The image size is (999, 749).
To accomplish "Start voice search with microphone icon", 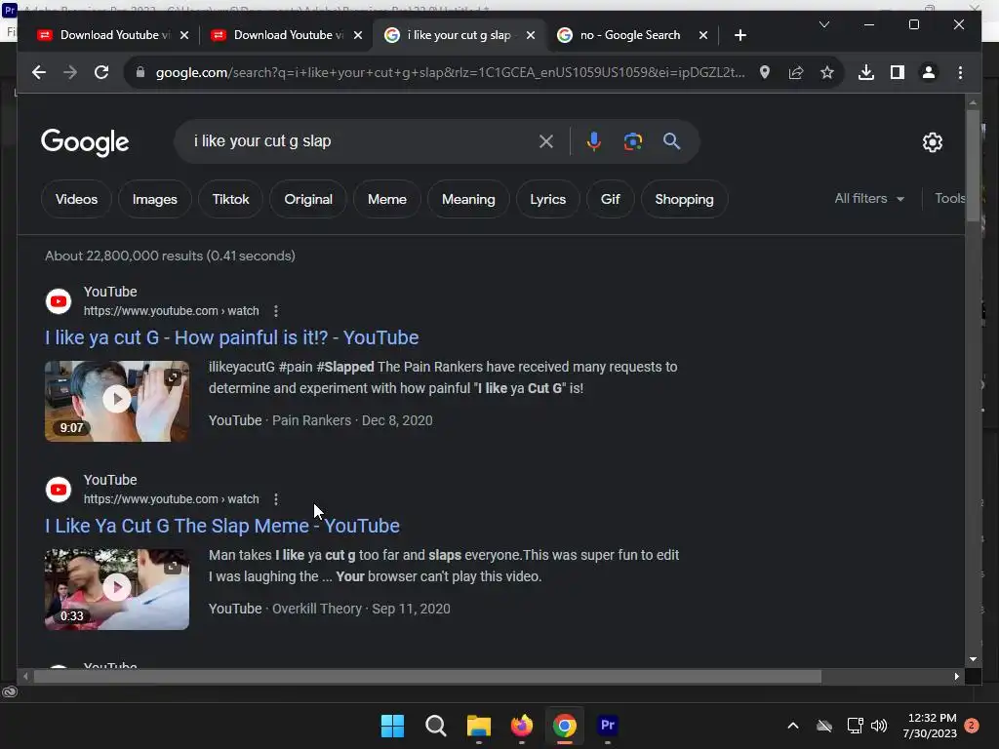I will (x=594, y=141).
